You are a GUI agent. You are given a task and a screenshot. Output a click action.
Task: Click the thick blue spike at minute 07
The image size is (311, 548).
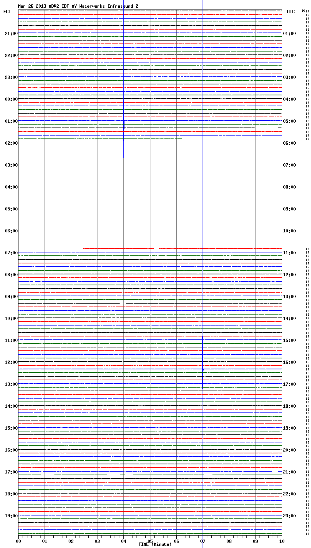point(203,362)
